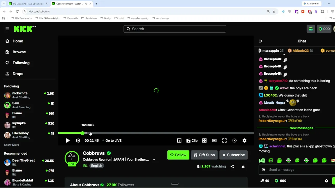Click username schwinnin in chat
The width and height of the screenshot is (335, 188).
[x=277, y=146]
